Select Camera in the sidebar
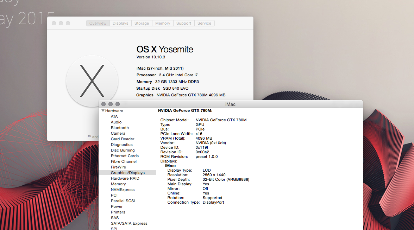Image resolution: width=414 pixels, height=230 pixels. [118, 134]
